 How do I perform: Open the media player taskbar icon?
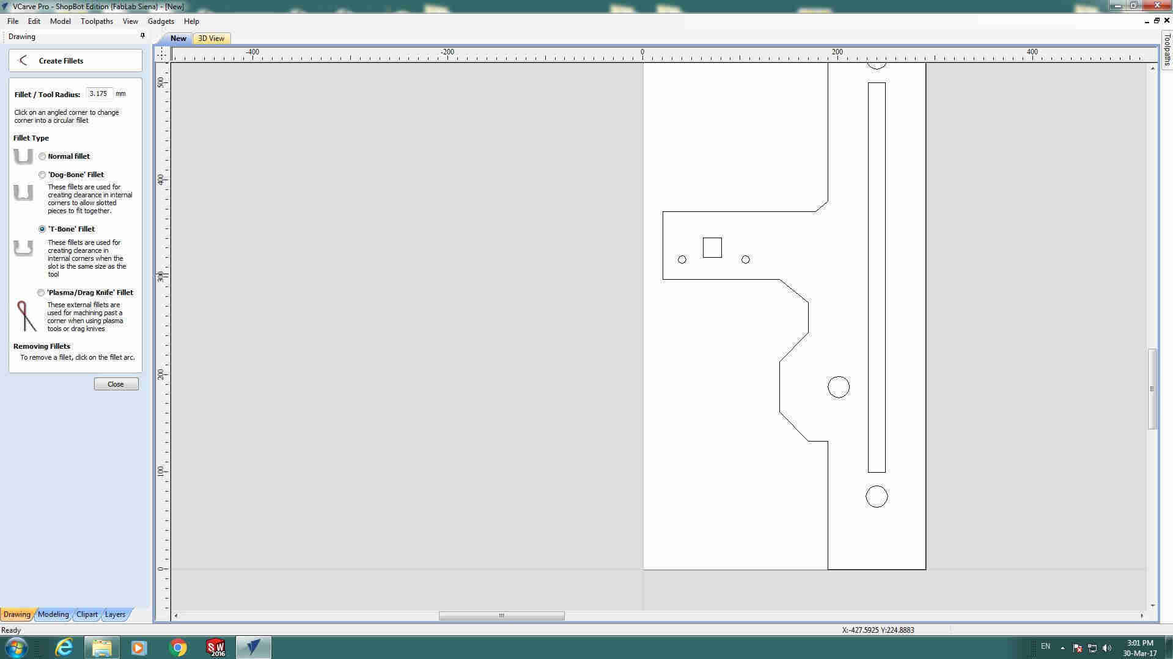click(x=139, y=647)
